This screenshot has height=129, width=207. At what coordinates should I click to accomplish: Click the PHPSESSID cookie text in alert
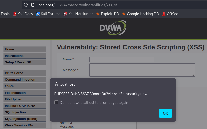click(x=101, y=94)
